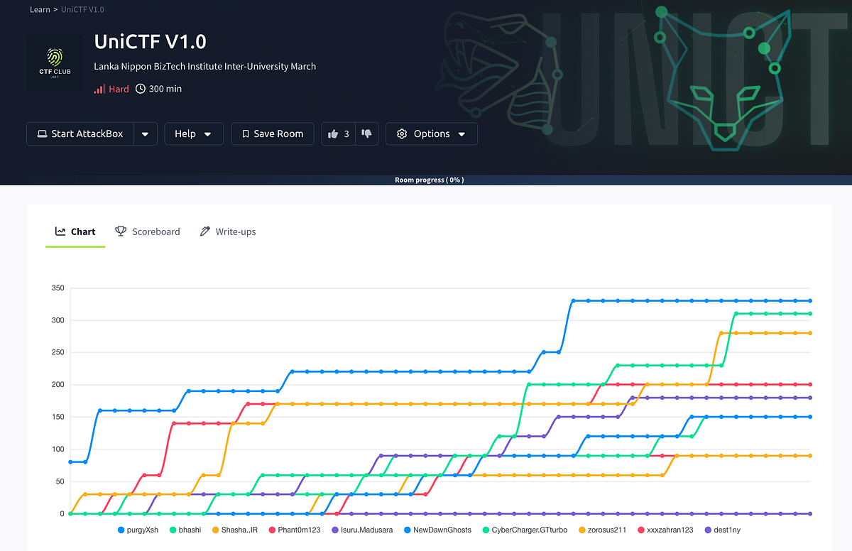Open the AttackBox options dropdown arrow
Viewport: 852px width, 551px height.
point(145,133)
